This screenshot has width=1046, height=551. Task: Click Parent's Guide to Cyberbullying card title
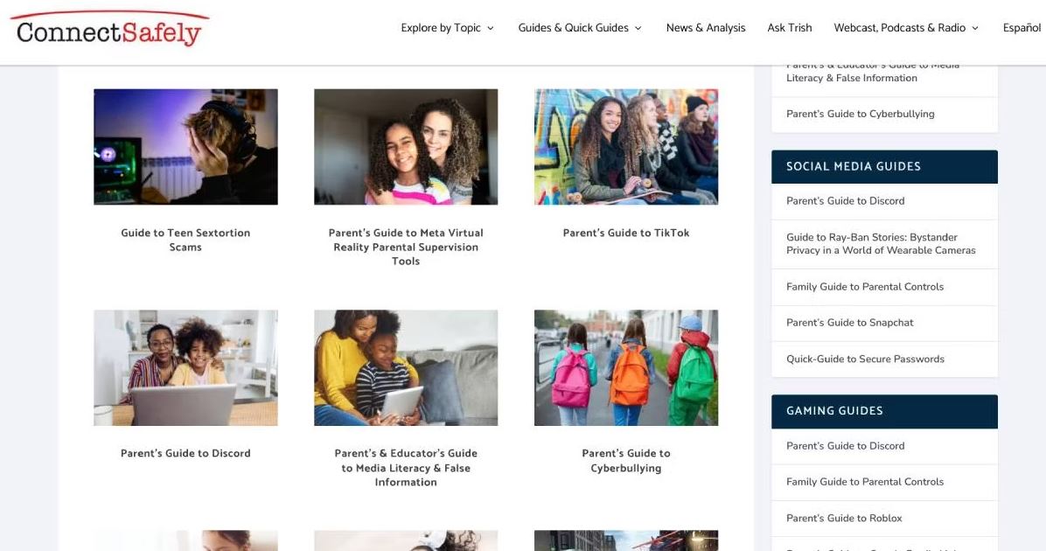[x=625, y=460]
